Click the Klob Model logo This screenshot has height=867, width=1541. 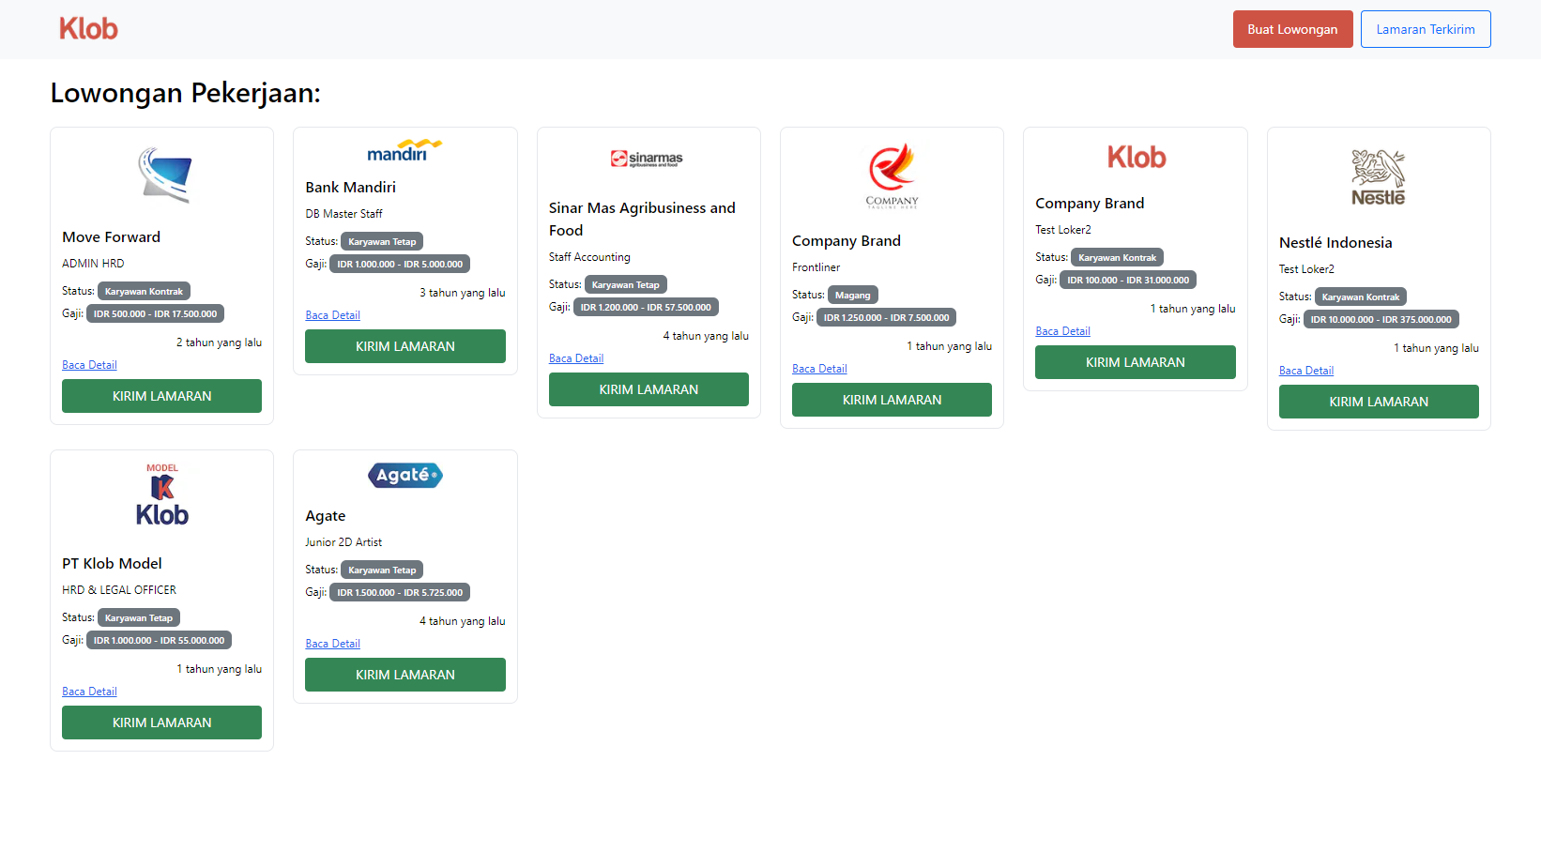tap(162, 494)
